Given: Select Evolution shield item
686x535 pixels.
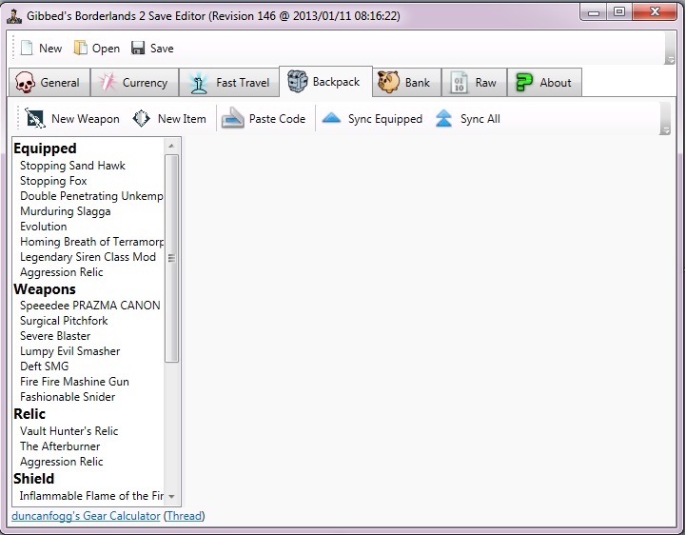Looking at the screenshot, I should click(44, 227).
